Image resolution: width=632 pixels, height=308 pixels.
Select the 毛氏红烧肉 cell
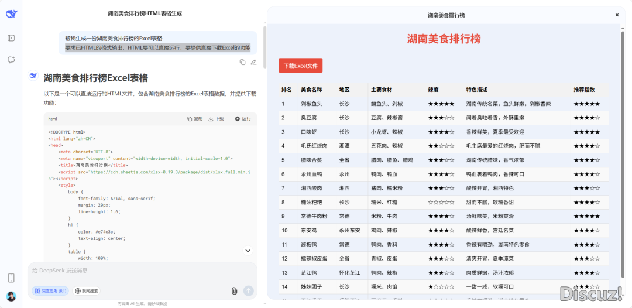(317, 146)
